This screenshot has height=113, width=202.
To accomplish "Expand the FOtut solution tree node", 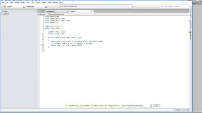I will 2,14.
